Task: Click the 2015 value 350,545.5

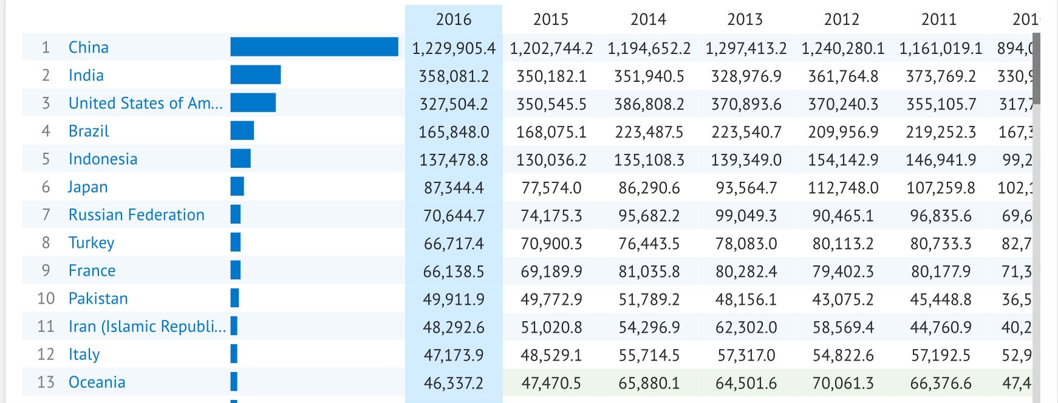Action: pos(551,104)
